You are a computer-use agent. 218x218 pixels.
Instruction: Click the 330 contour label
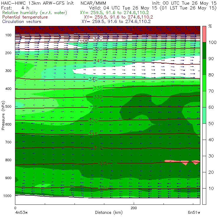(98, 97)
